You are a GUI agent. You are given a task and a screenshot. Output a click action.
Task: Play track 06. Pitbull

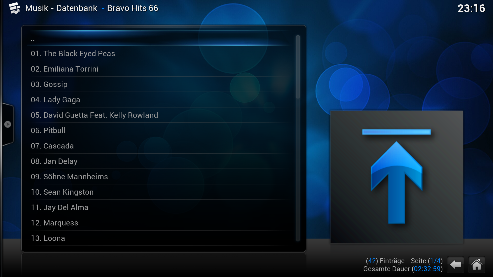[x=159, y=131]
